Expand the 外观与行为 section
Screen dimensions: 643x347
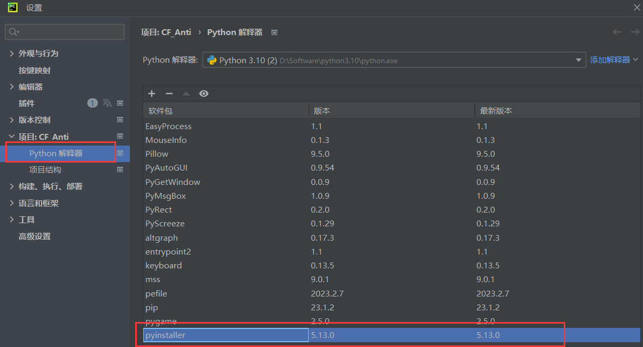(x=12, y=54)
